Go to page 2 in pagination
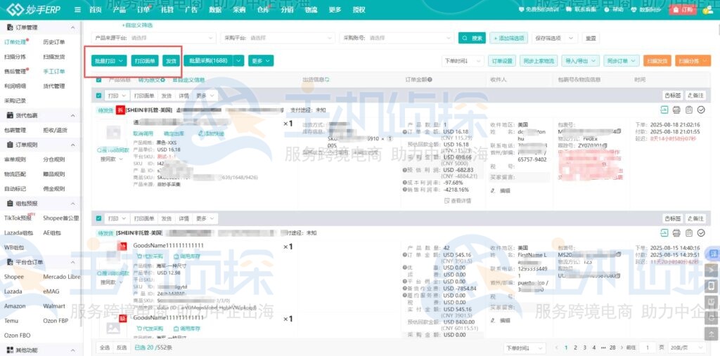The image size is (720, 356). pos(575,348)
